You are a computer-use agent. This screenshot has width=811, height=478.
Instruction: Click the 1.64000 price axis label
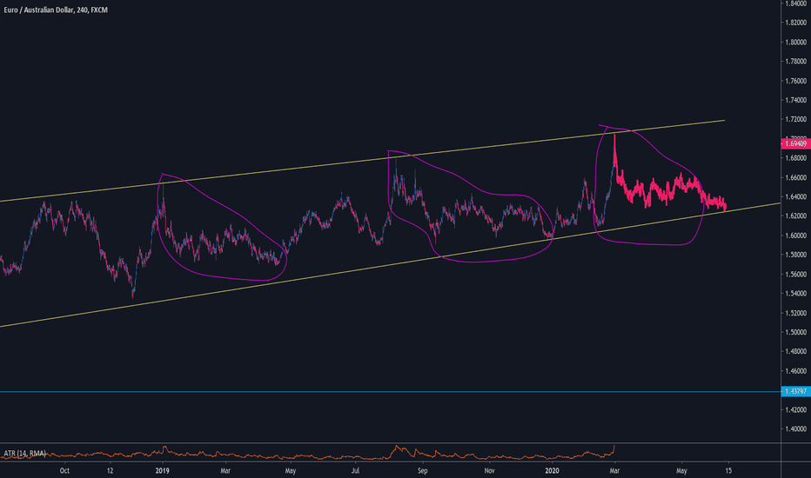click(x=796, y=196)
